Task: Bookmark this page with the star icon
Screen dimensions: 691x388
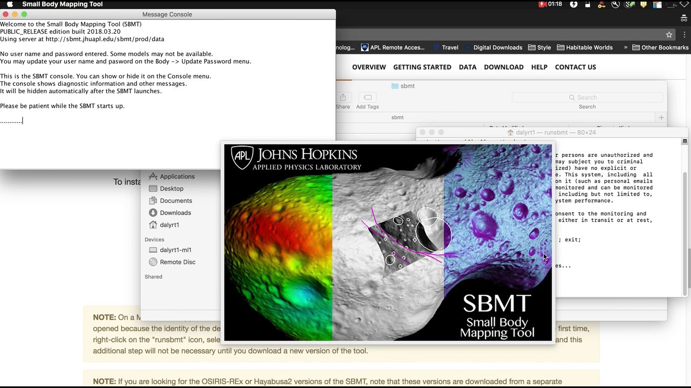Action: [669, 34]
